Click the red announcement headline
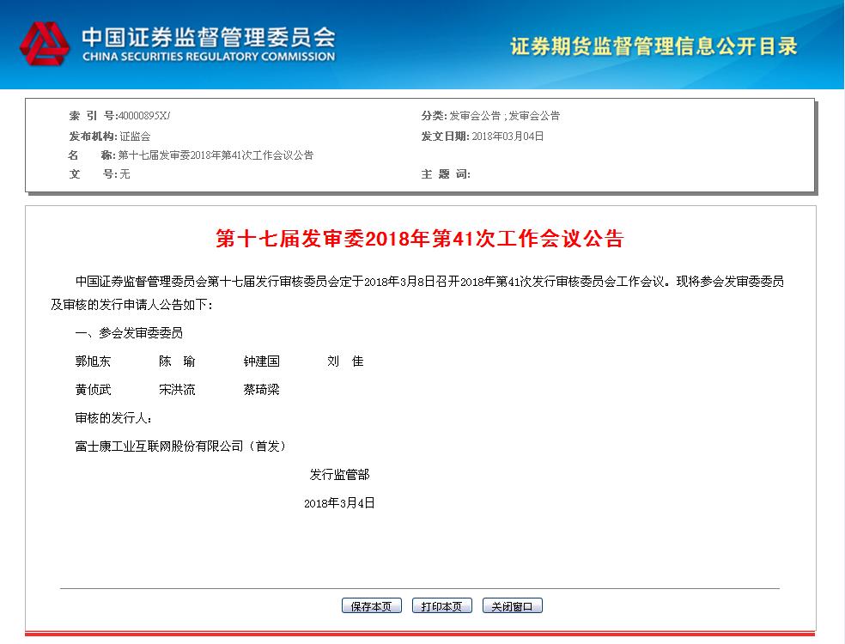The image size is (845, 644). (419, 239)
